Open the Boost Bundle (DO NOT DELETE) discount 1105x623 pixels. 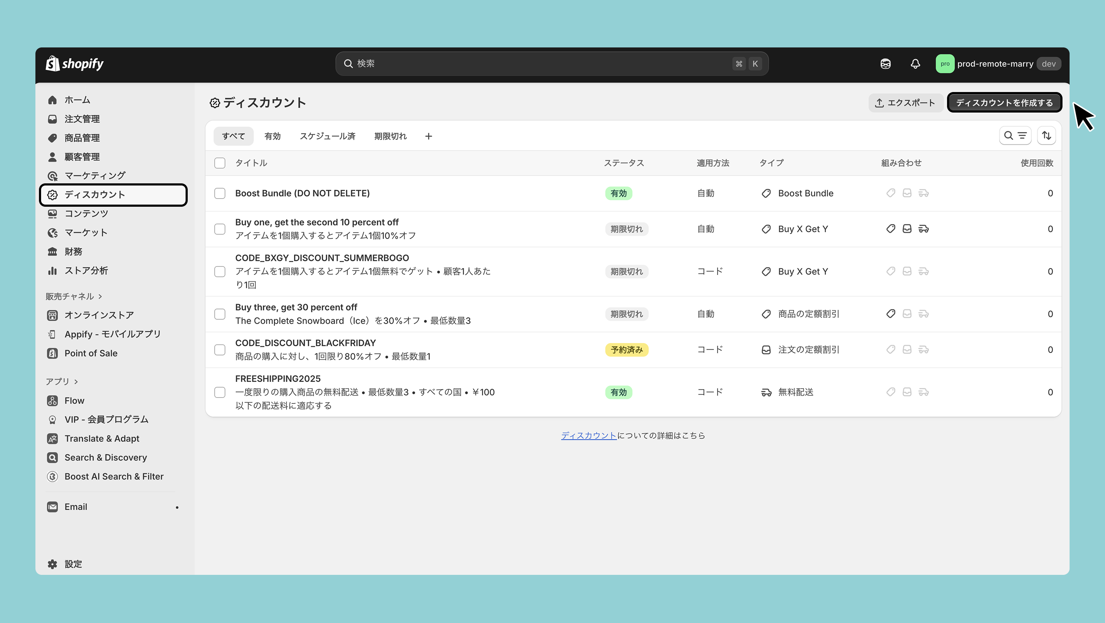(x=302, y=193)
